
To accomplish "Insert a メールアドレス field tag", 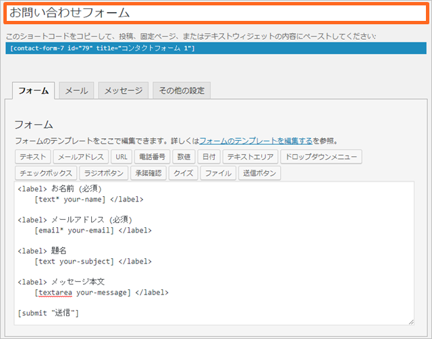I will click(81, 157).
